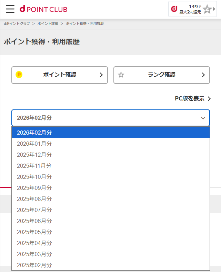This screenshot has width=221, height=272.
Task: Click the arrow beside PC版を表示
Action: [209, 99]
